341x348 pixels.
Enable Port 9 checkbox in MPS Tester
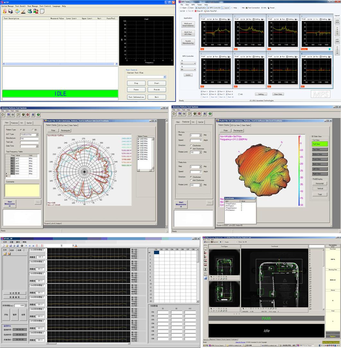tap(202, 97)
